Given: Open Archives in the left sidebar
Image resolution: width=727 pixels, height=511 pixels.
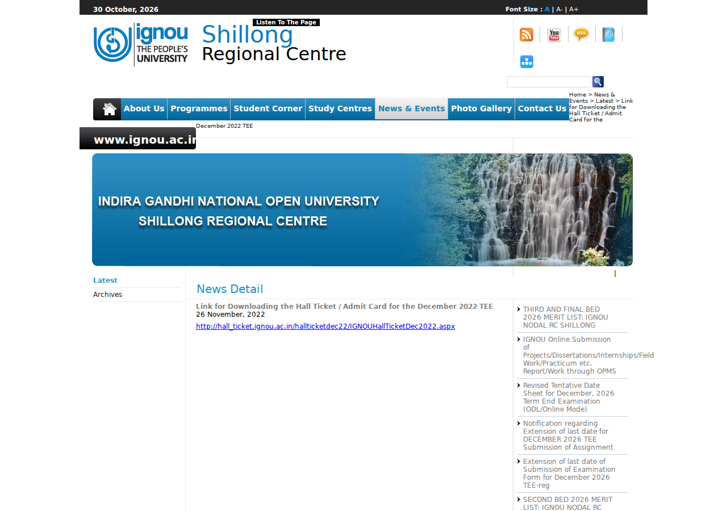Looking at the screenshot, I should (x=107, y=295).
